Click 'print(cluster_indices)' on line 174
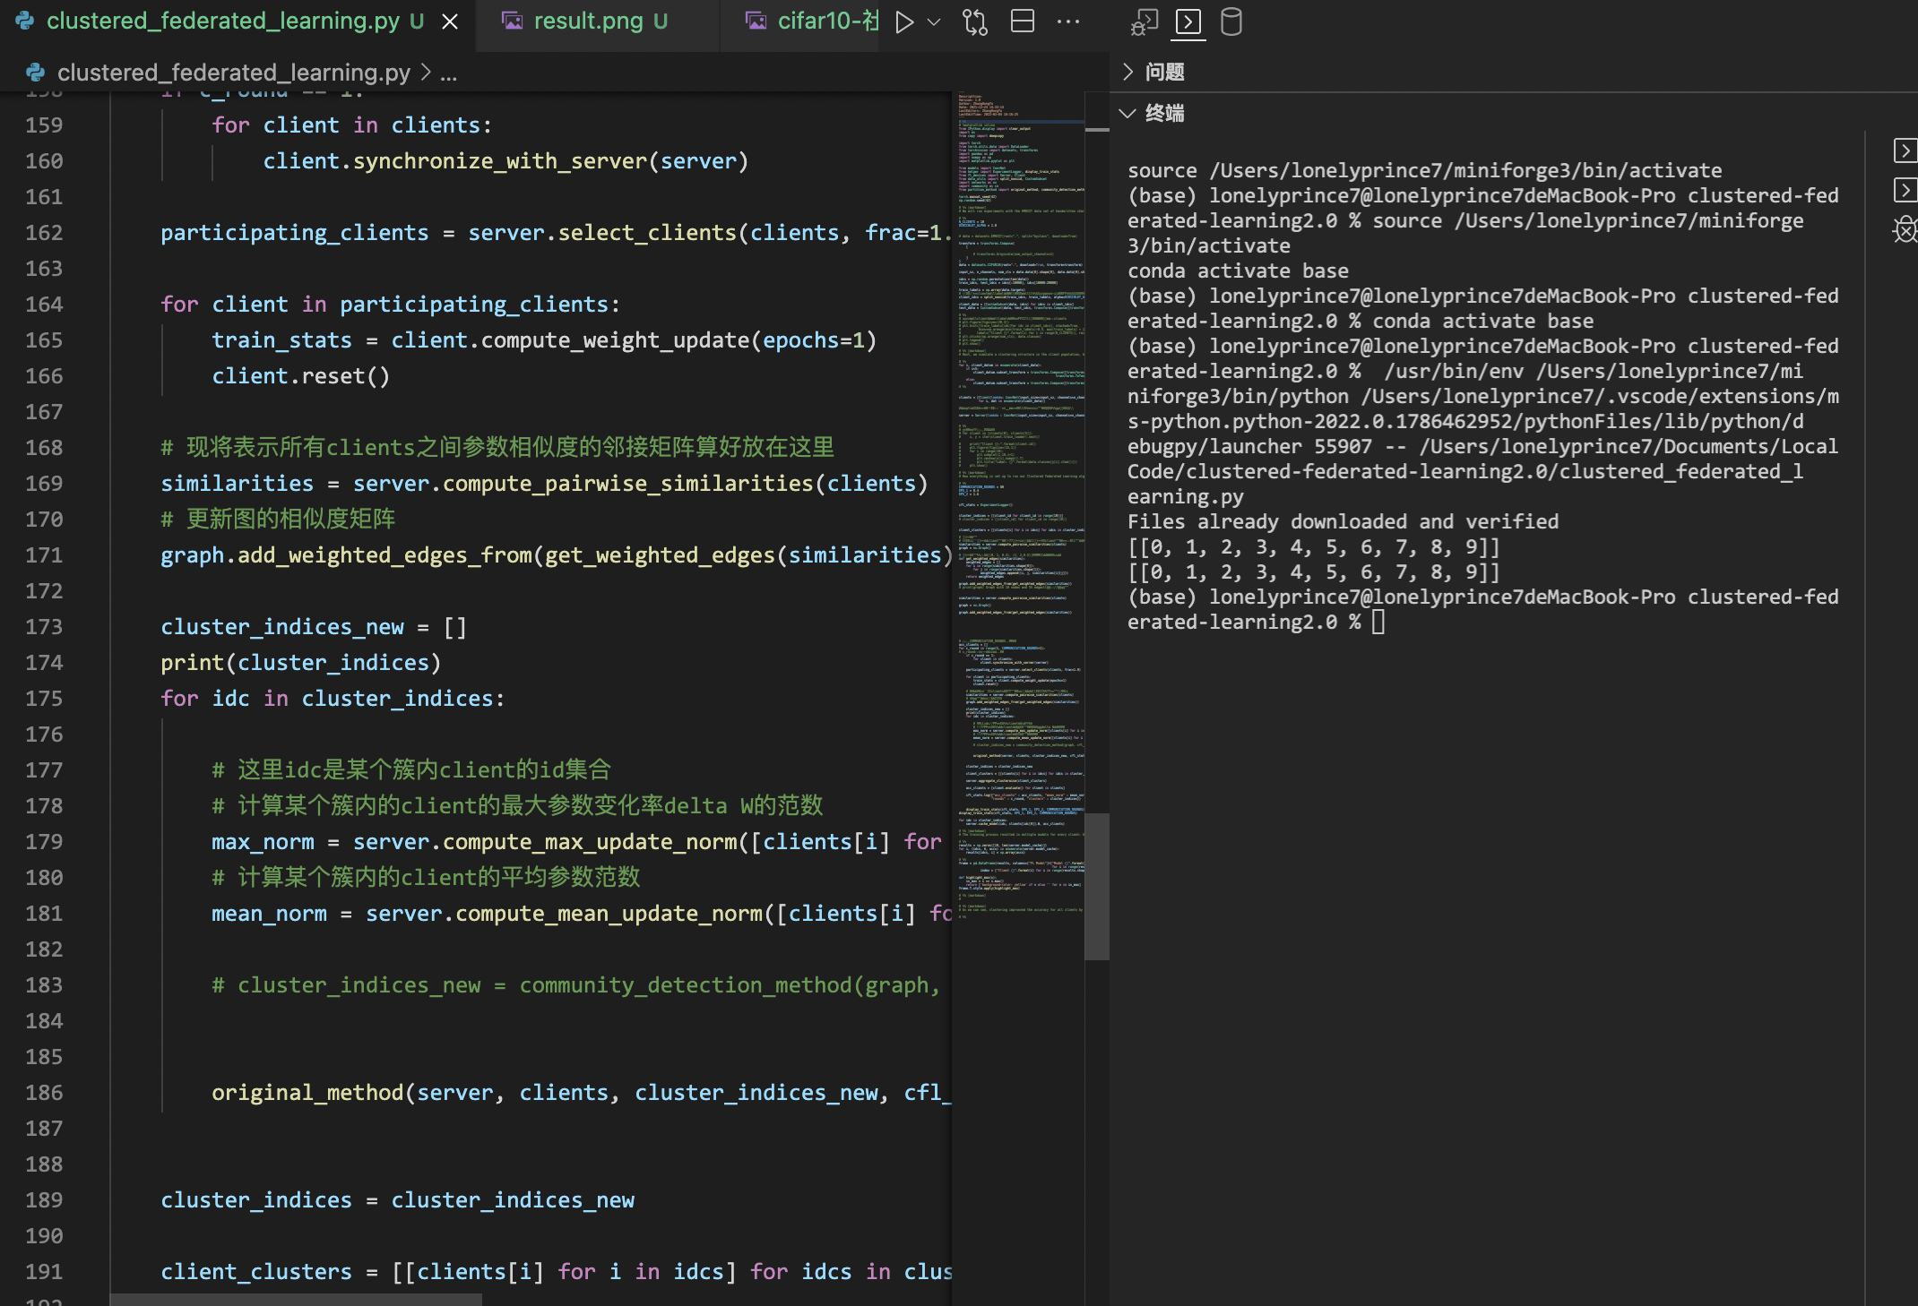 tap(301, 663)
